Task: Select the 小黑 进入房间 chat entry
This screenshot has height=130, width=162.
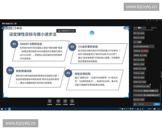Action: [139, 73]
